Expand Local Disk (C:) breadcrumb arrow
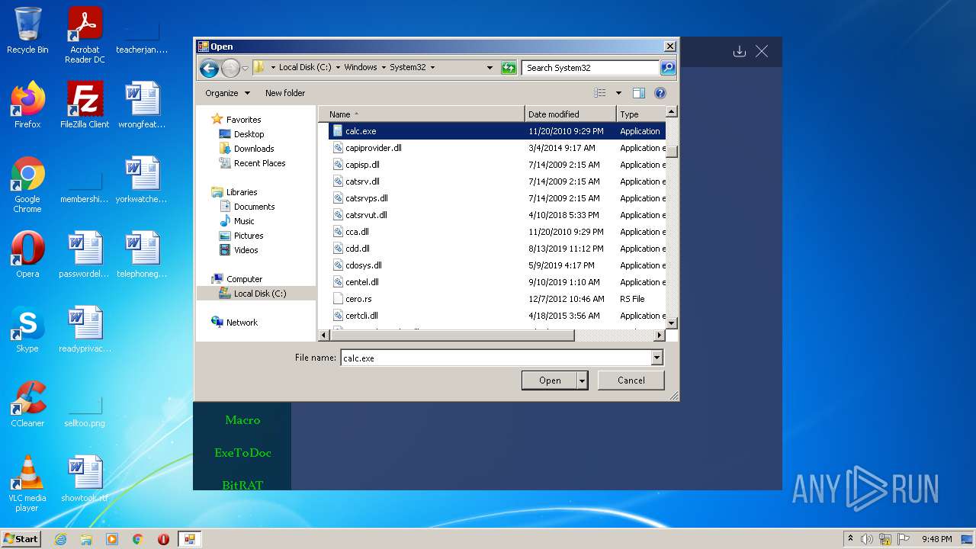This screenshot has height=549, width=976. tap(338, 67)
